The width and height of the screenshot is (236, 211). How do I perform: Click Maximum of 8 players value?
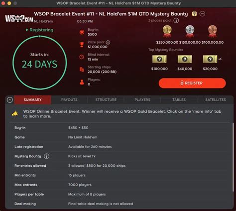[x=87, y=194]
